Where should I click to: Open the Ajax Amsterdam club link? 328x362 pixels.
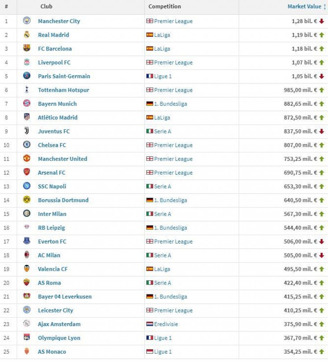[x=59, y=324]
